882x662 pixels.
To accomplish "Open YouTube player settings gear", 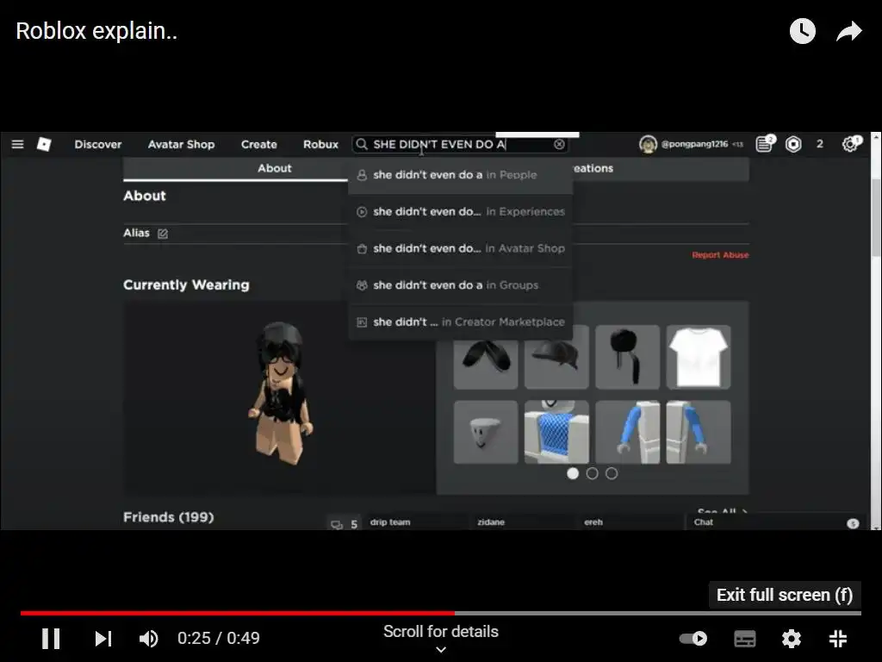I will (791, 639).
